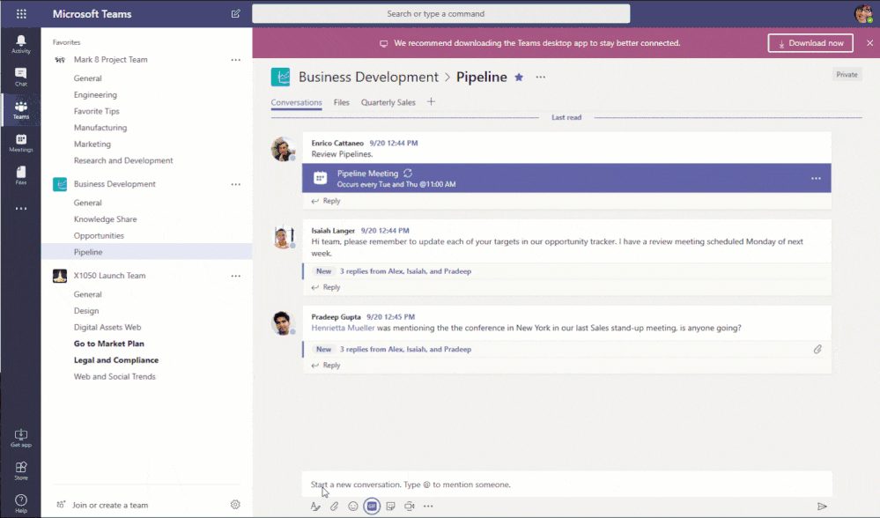Click the attach paperclip icon below compose box
This screenshot has width=880, height=518.
click(x=334, y=507)
